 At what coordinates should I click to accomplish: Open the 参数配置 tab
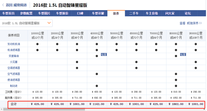(26, 13)
